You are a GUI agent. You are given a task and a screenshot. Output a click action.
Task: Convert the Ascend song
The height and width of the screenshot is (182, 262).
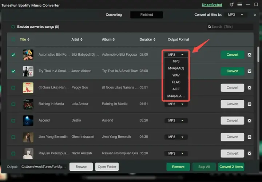click(232, 120)
